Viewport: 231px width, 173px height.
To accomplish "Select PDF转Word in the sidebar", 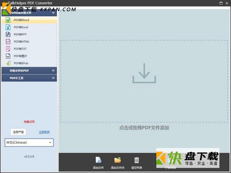I will (29, 20).
